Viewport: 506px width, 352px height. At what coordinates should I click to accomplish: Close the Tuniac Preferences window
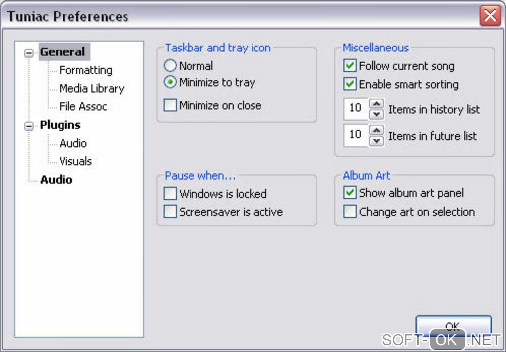tap(490, 17)
